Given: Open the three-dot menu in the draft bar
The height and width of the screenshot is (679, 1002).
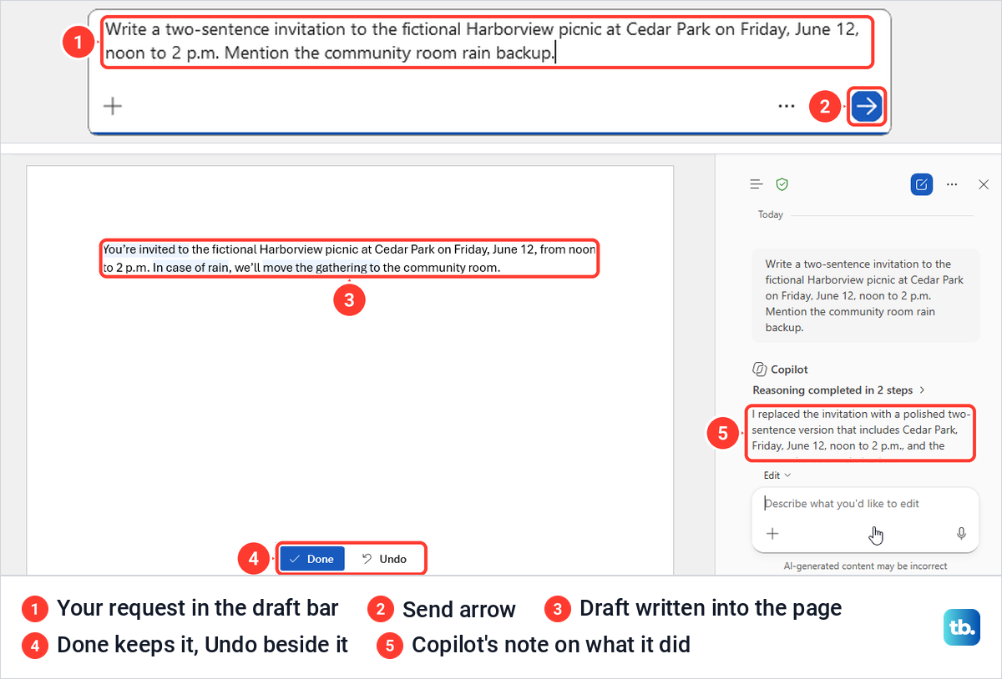Looking at the screenshot, I should 786,106.
